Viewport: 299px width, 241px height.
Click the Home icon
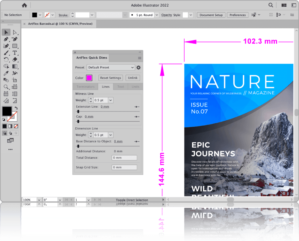point(24,5)
